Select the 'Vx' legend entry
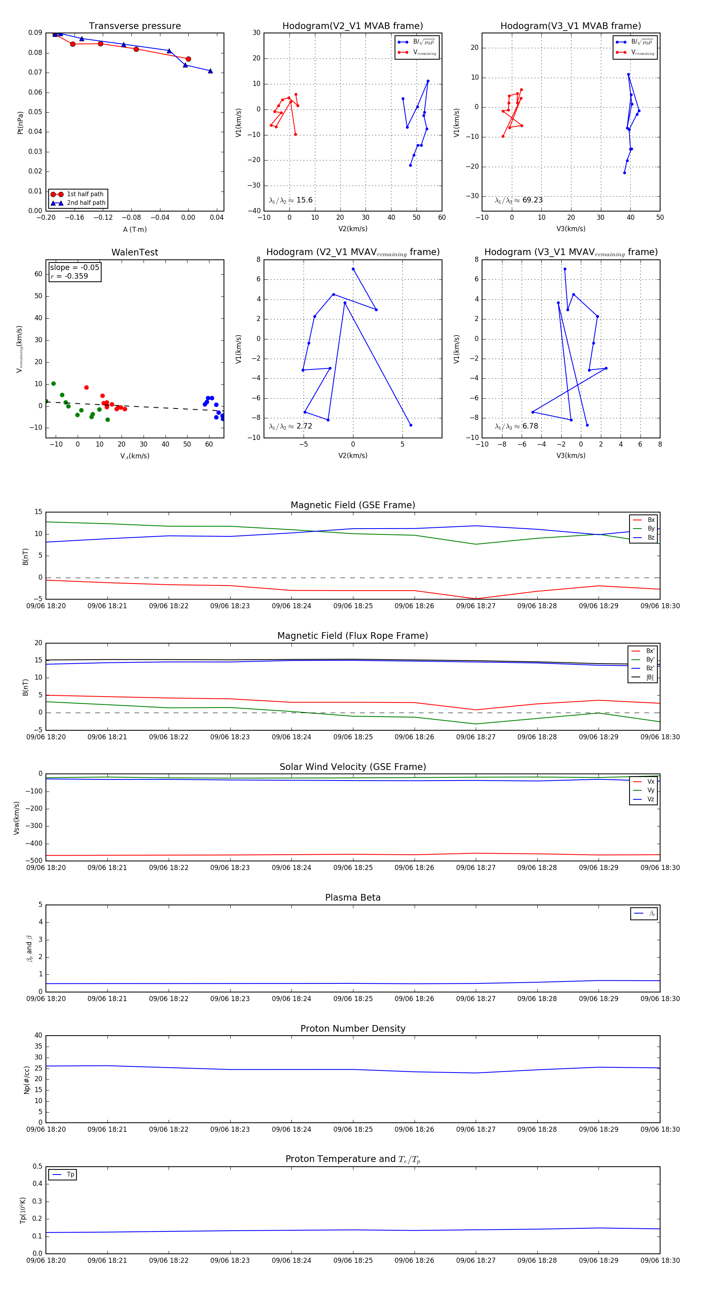 [644, 782]
